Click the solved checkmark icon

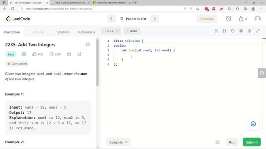[24, 54]
